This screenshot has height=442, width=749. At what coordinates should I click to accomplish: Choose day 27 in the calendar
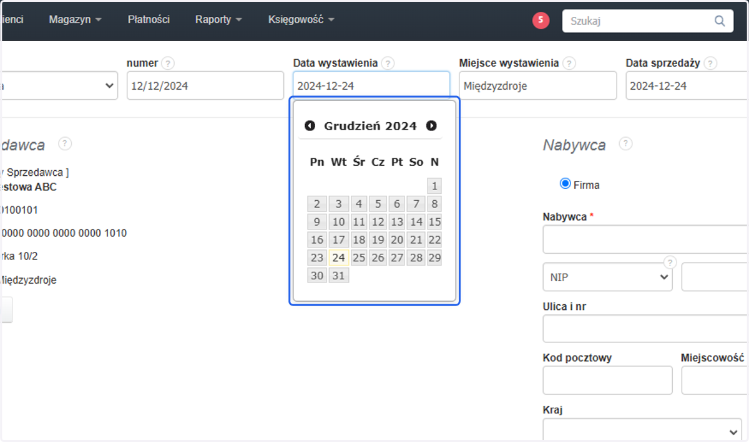(x=397, y=257)
